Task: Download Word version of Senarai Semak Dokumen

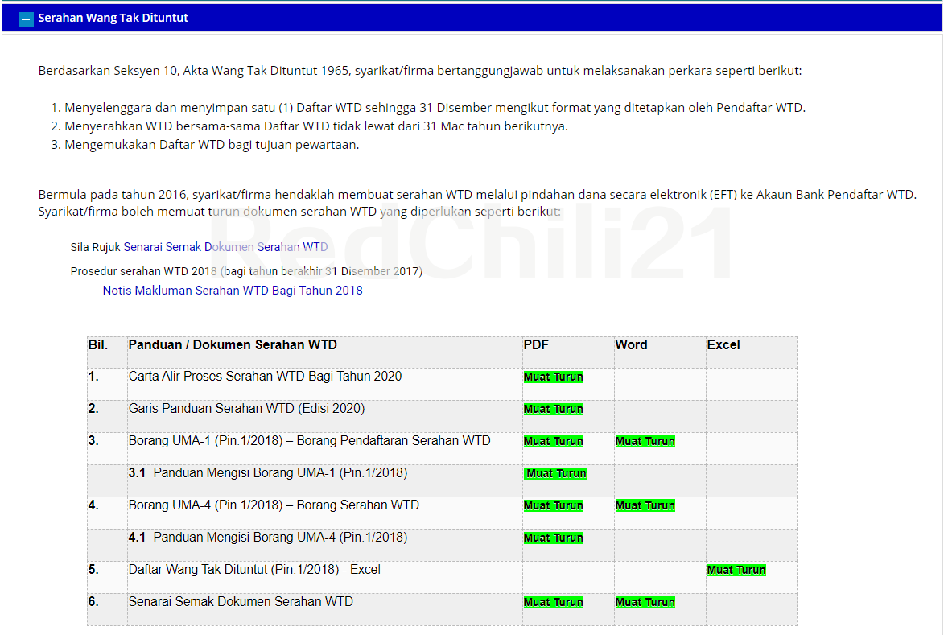Action: (x=645, y=602)
